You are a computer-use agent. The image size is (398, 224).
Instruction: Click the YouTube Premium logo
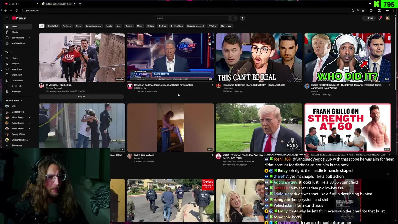[x=19, y=18]
